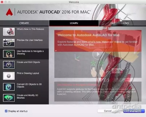Select "Preview the User Interface" text
The width and height of the screenshot is (146, 117).
tap(30, 40)
